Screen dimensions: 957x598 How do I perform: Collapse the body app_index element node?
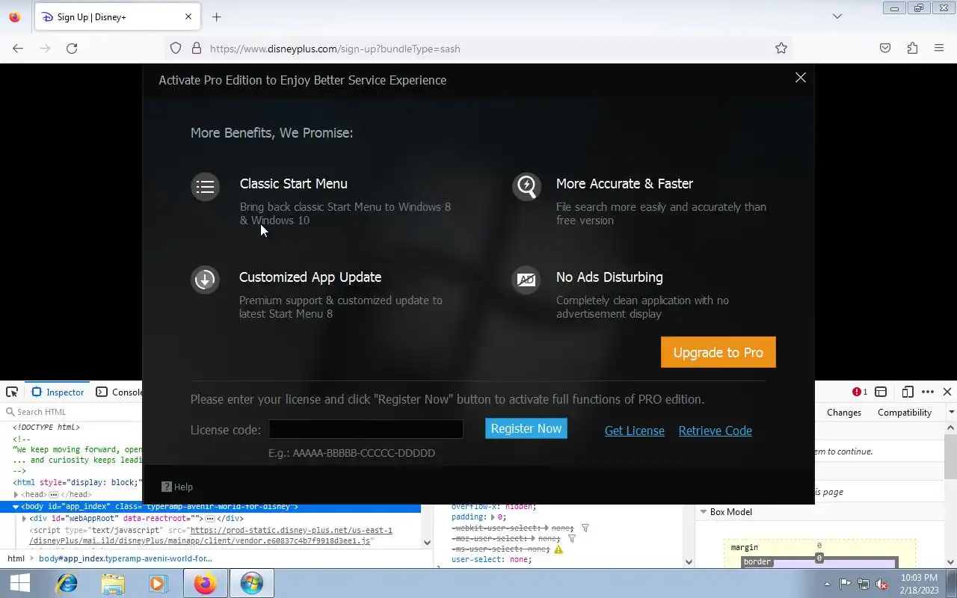point(16,506)
